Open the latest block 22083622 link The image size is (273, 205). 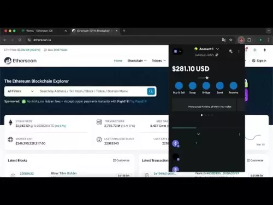(27, 173)
